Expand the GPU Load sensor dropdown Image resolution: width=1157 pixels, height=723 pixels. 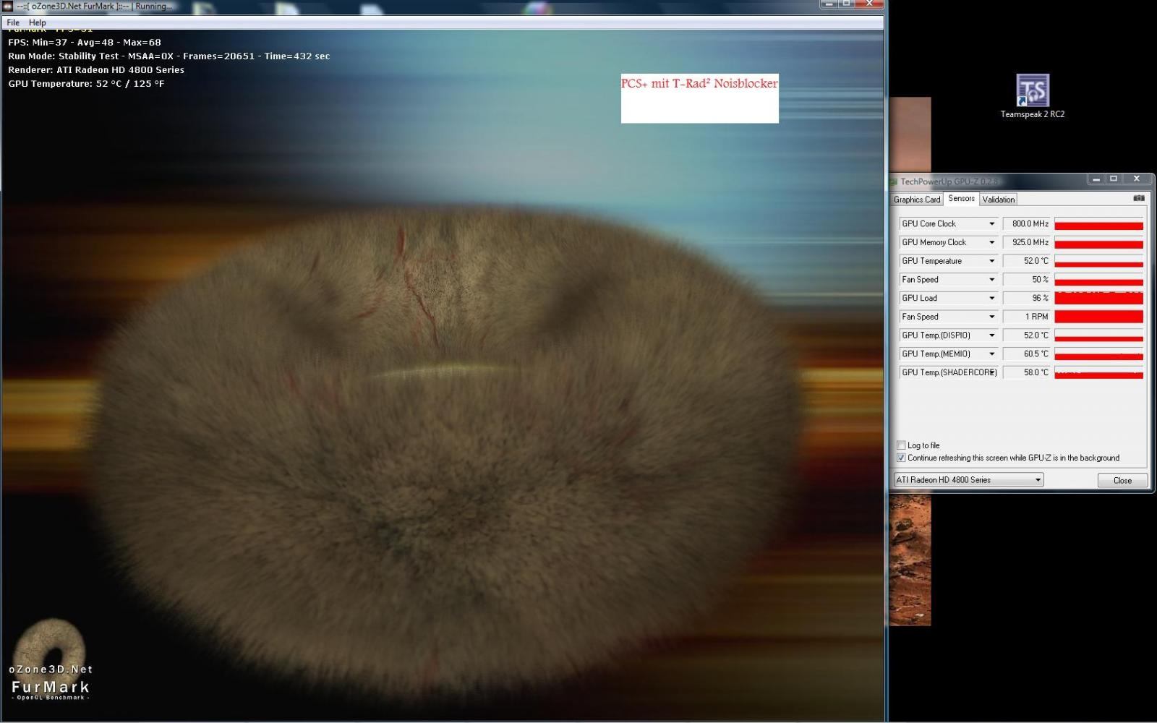point(991,298)
